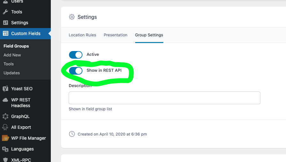
Task: Click the Yoast SEO icon
Action: click(x=5, y=89)
